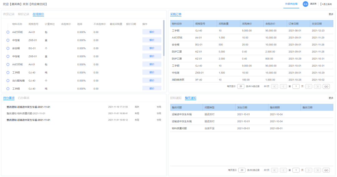Select the circle marker beside 动力配电箱
Screen dimensions: 337x177
(x=8, y=81)
